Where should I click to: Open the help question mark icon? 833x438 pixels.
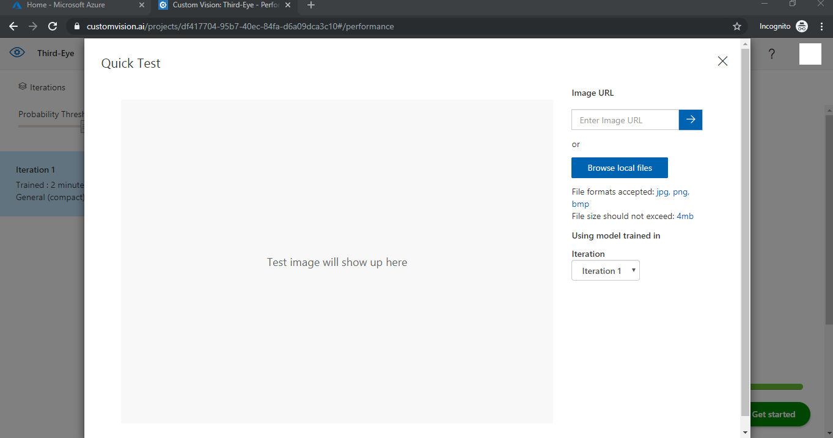click(771, 54)
